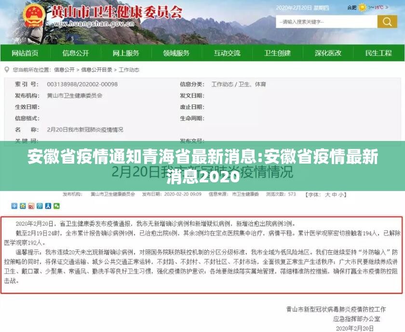Share via the Renren icon
Screen dimensions: 405x332
tap(48, 206)
